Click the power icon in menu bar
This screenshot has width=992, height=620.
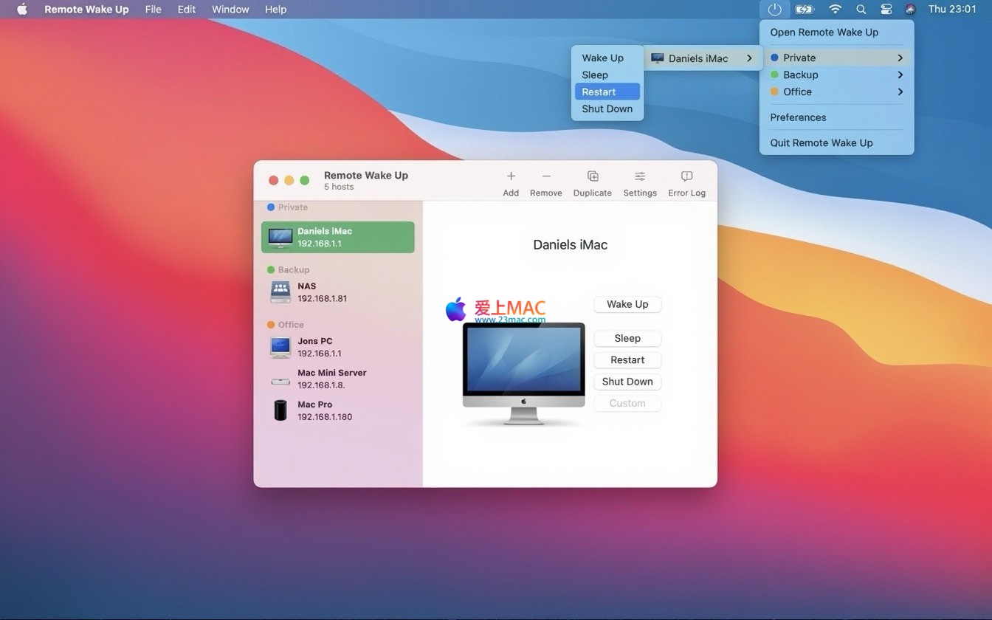click(774, 10)
